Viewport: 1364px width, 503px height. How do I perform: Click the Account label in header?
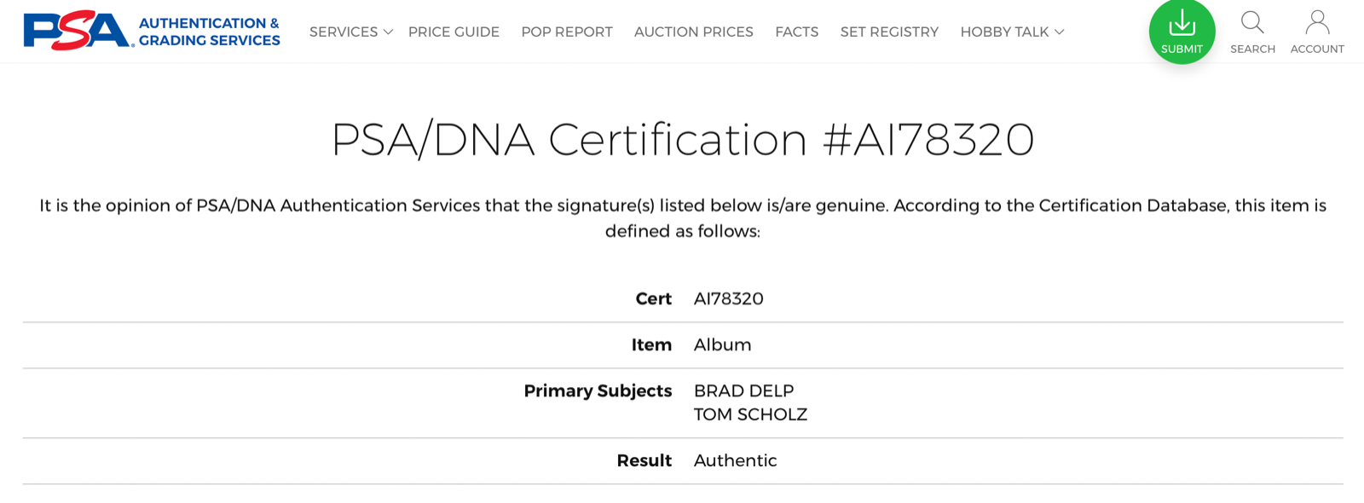pos(1317,49)
